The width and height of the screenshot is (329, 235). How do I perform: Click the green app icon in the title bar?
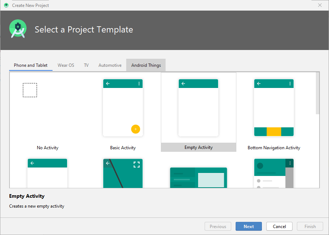click(x=5, y=5)
